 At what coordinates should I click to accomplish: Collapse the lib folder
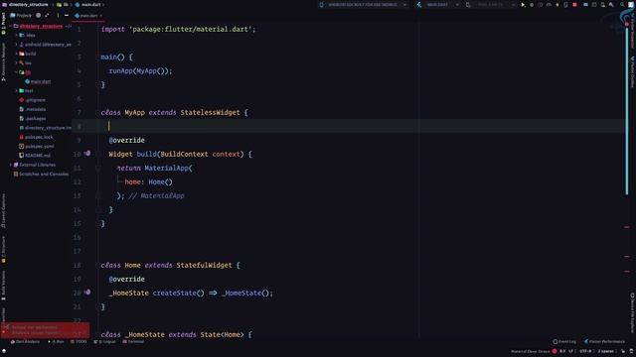pyautogui.click(x=17, y=72)
